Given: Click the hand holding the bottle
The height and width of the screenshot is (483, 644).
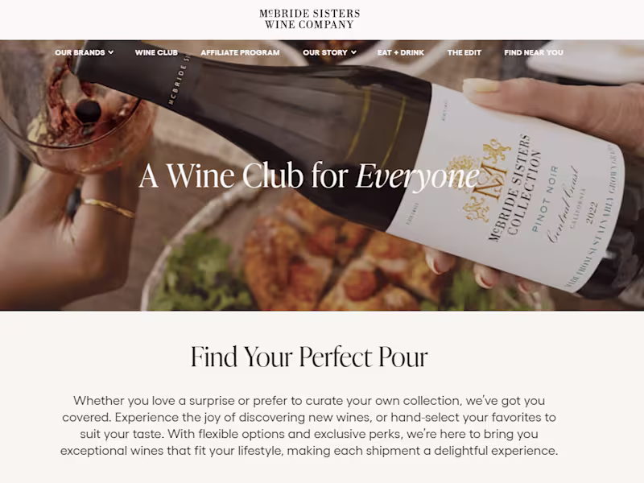Looking at the screenshot, I should 559,111.
